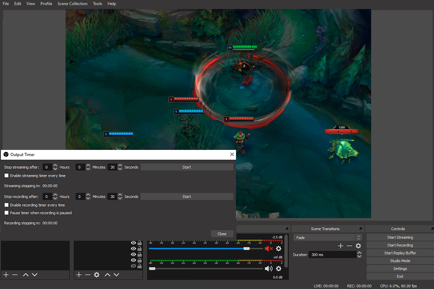Increase the transition Duration with the stepper
Viewport: 434px width, 289px height.
tap(359, 252)
